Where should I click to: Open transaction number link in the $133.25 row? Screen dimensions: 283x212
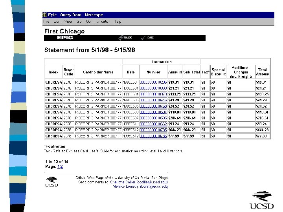click(153, 94)
